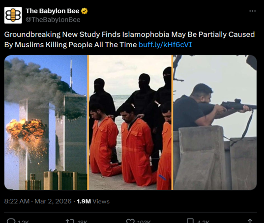View the 1.9M Views analytics
The width and height of the screenshot is (264, 223).
coord(93,201)
